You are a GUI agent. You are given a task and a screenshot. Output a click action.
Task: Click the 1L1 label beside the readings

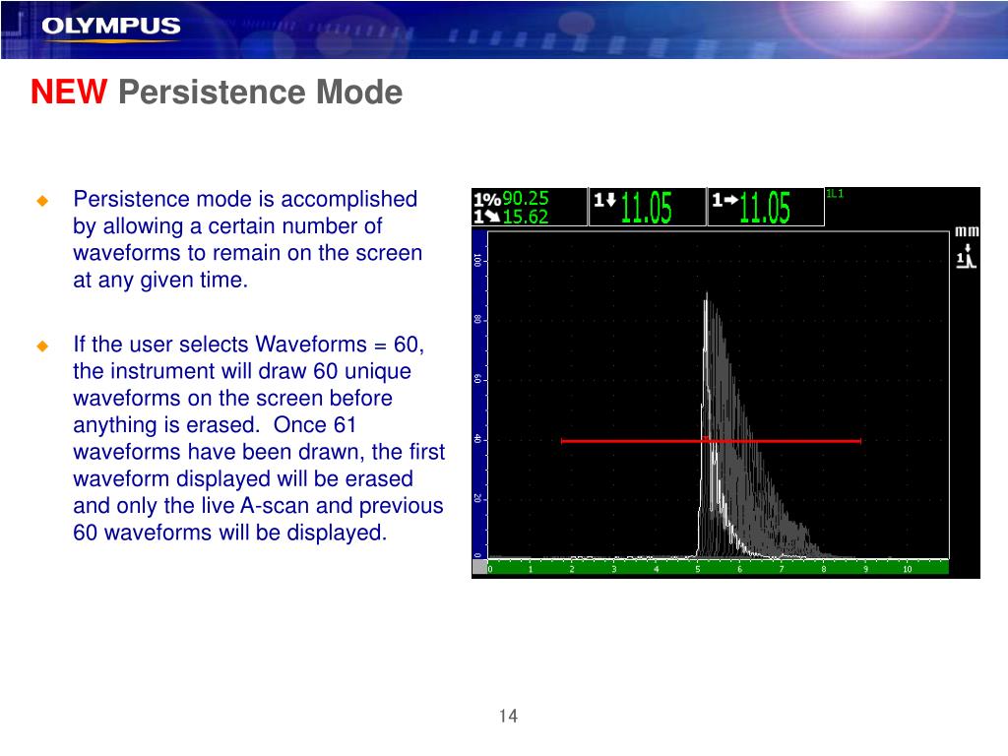[x=835, y=194]
